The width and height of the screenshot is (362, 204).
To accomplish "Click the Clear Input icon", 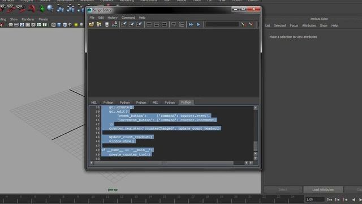I will click(x=132, y=24).
